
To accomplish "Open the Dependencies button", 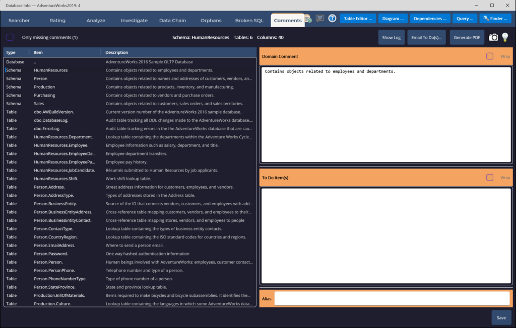I will point(430,19).
